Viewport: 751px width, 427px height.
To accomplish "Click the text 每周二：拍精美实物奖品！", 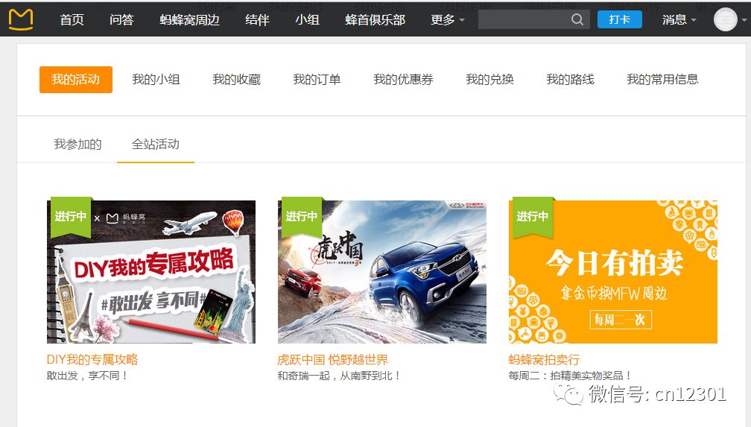I will tap(570, 376).
